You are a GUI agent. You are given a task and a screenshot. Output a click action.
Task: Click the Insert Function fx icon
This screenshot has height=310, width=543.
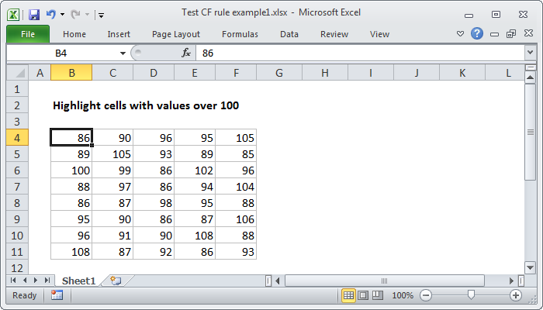[x=186, y=53]
